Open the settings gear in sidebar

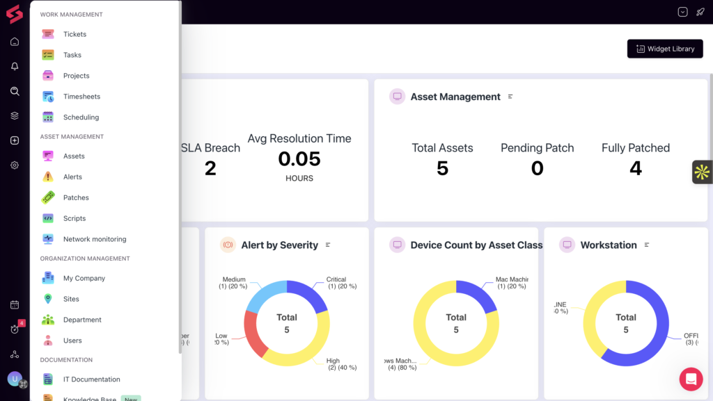(x=15, y=165)
